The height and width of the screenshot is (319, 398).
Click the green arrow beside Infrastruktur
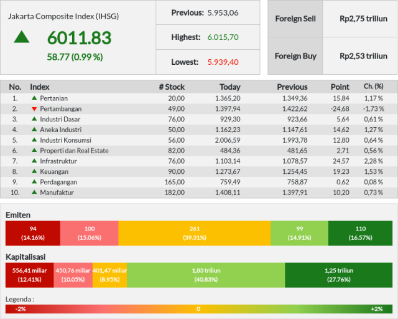(34, 161)
